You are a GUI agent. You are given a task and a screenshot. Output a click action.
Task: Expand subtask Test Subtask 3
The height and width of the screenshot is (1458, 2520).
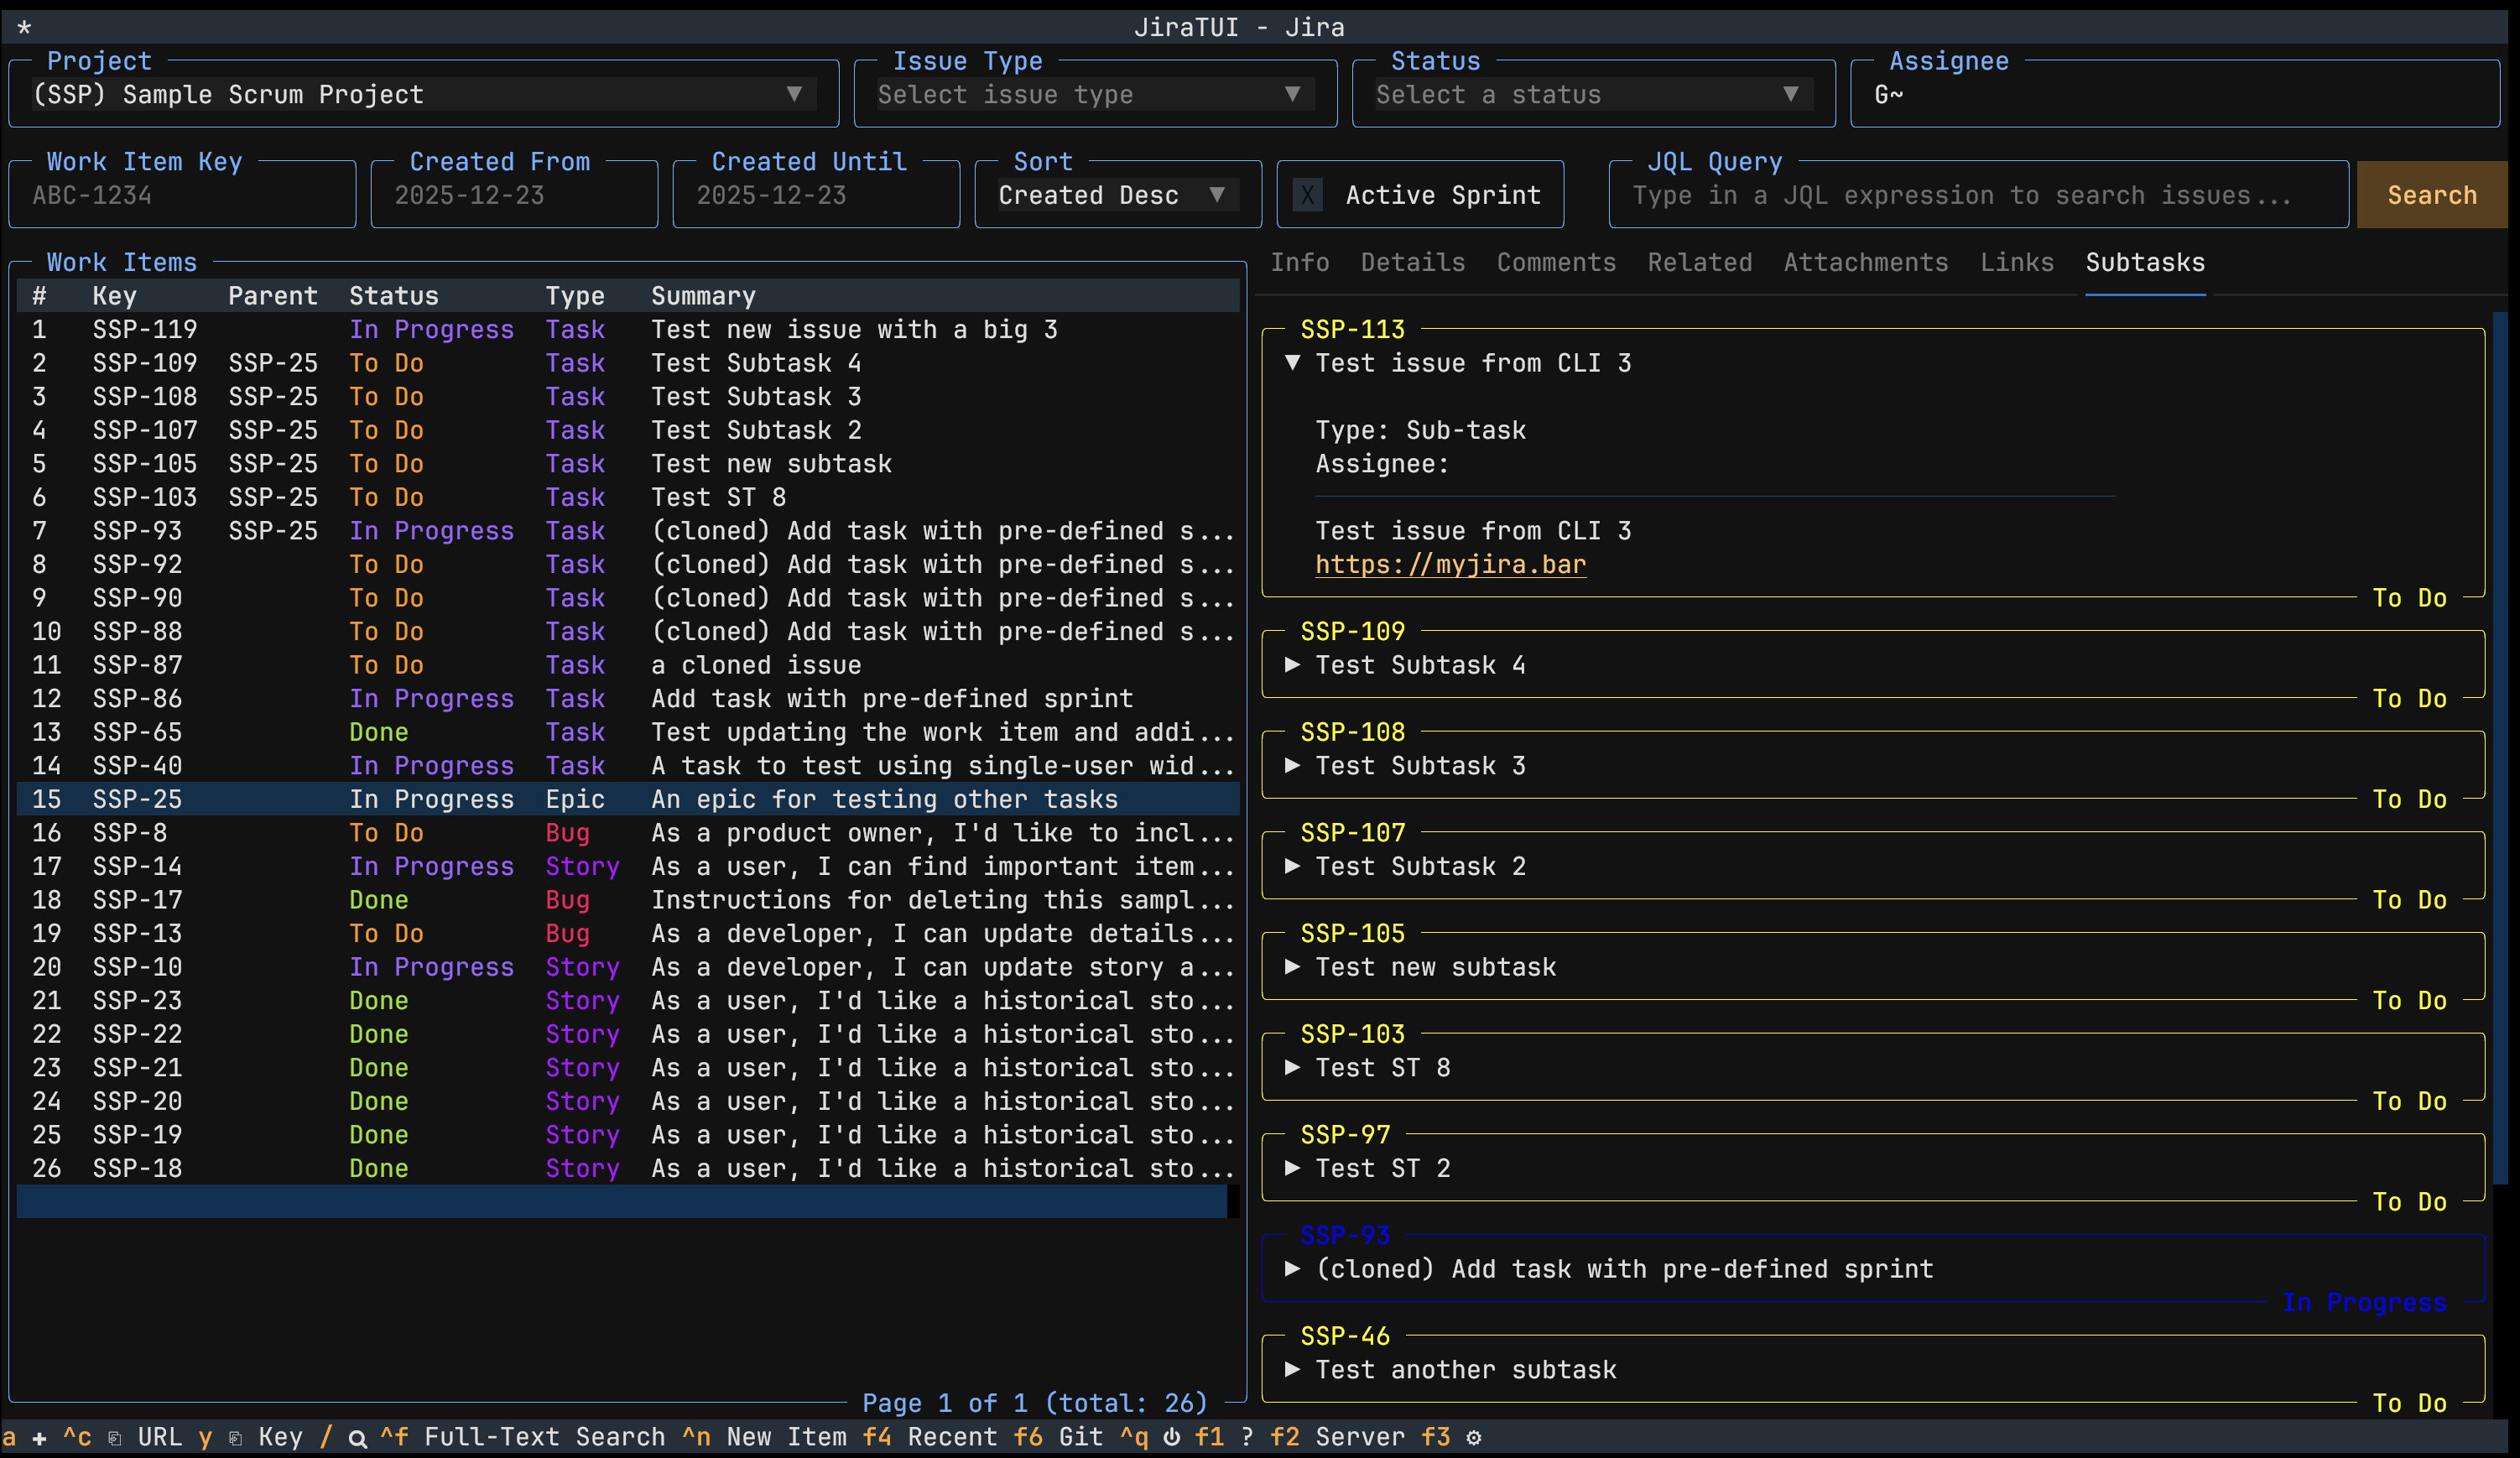point(1293,766)
